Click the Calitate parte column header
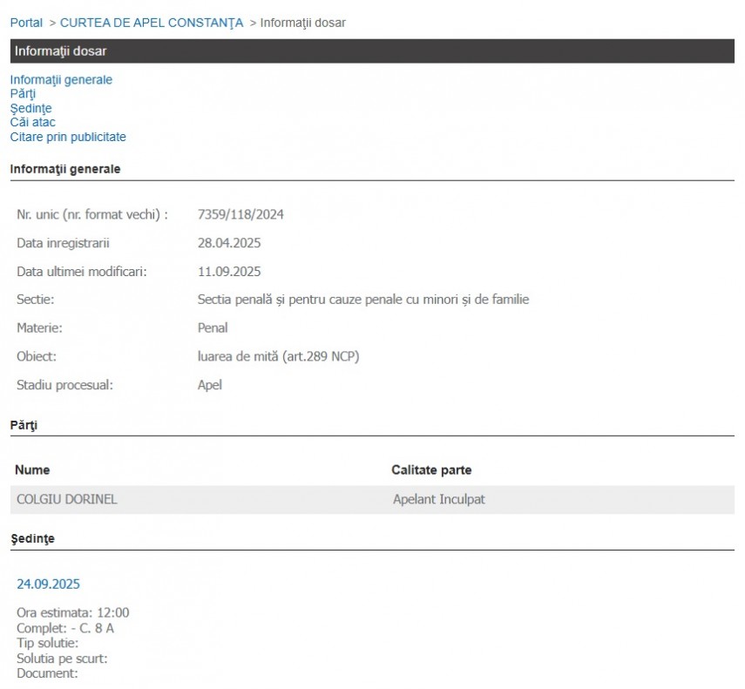This screenshot has height=689, width=745. (431, 470)
